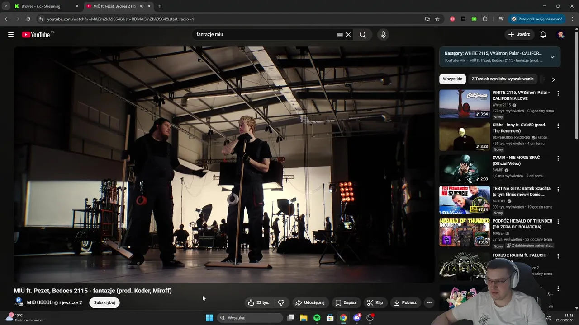The height and width of the screenshot is (325, 579).
Task: Install app icon in address bar
Action: (x=427, y=19)
